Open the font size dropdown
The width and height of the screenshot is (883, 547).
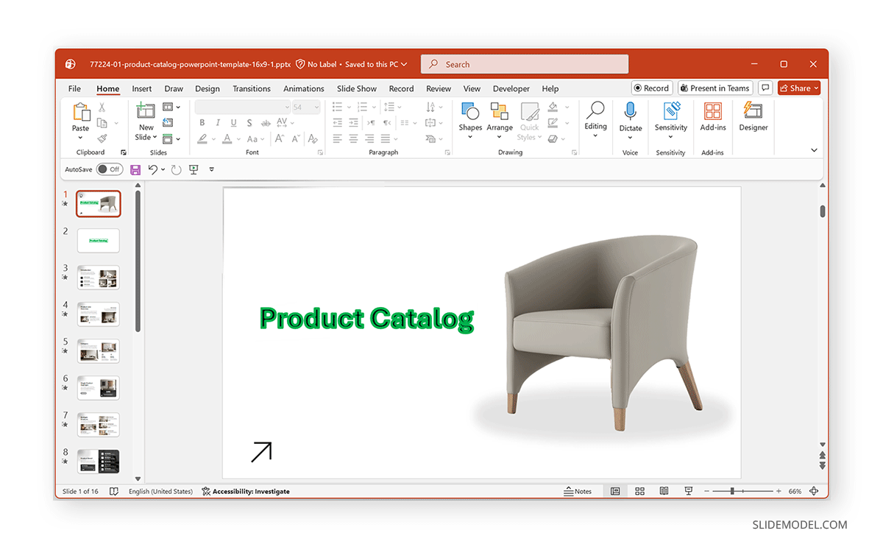(x=315, y=106)
